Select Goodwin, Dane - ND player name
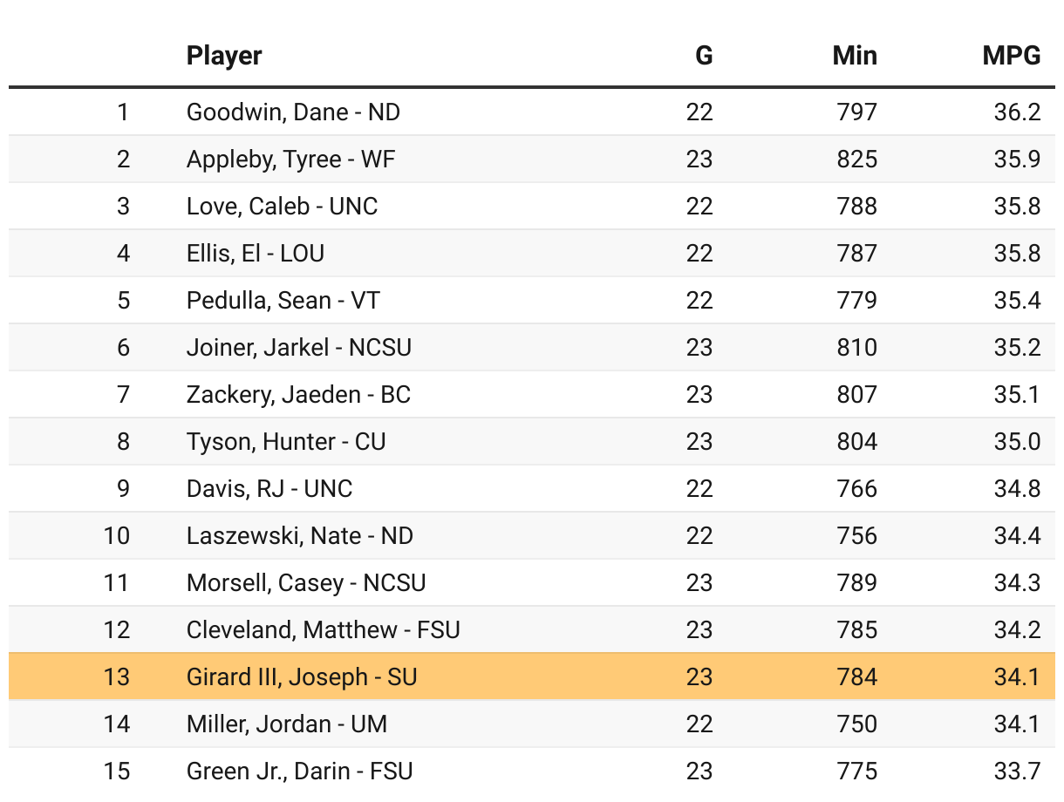Screen dimensions: 1064x802 click(293, 112)
